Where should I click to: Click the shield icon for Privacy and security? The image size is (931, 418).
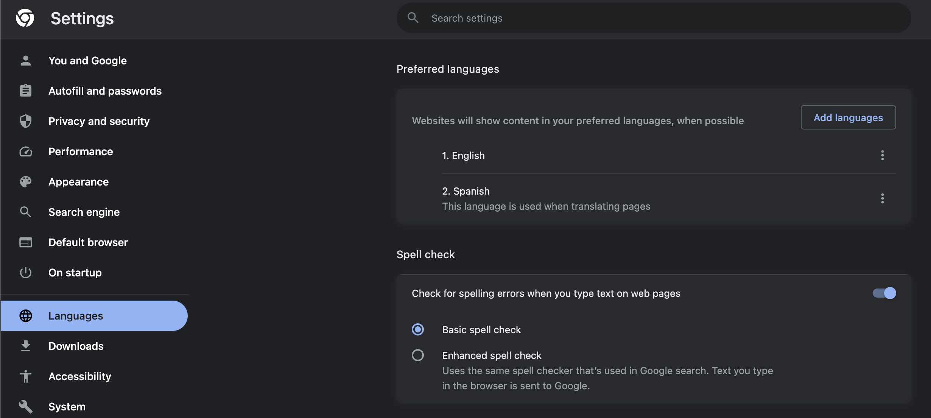coord(25,121)
